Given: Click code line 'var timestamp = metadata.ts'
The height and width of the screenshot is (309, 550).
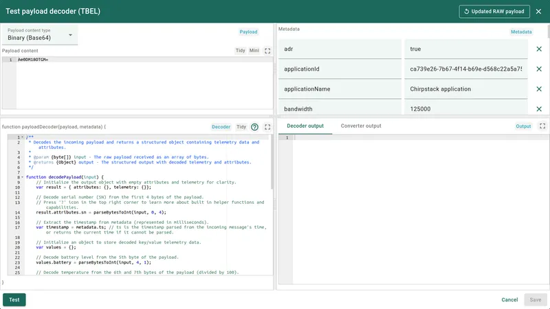Looking at the screenshot, I should point(151,230).
